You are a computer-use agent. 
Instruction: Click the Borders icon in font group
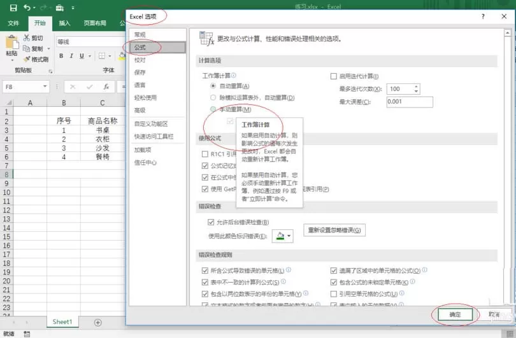coord(102,56)
